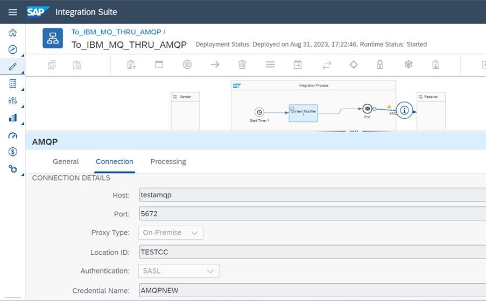Click the properties panel splitter handle dots
486x301 pixels.
354,131
